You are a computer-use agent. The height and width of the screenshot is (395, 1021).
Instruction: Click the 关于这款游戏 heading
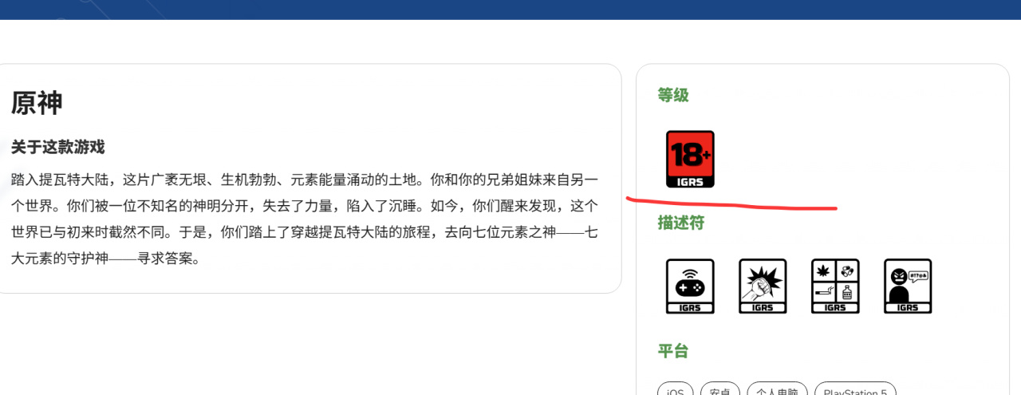tap(57, 147)
